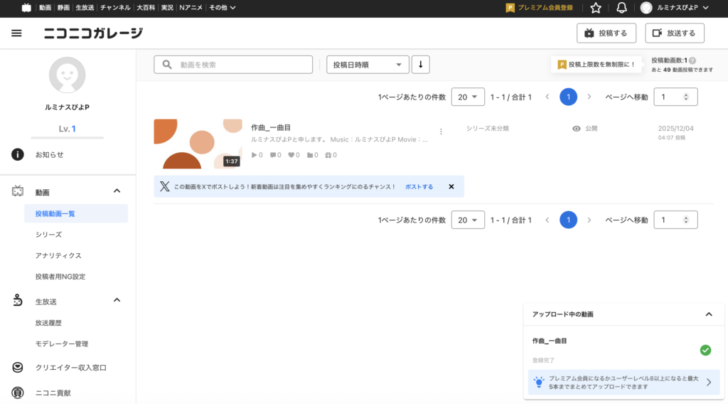
Task: Open the 投稿日時順 sort dropdown
Action: 368,65
